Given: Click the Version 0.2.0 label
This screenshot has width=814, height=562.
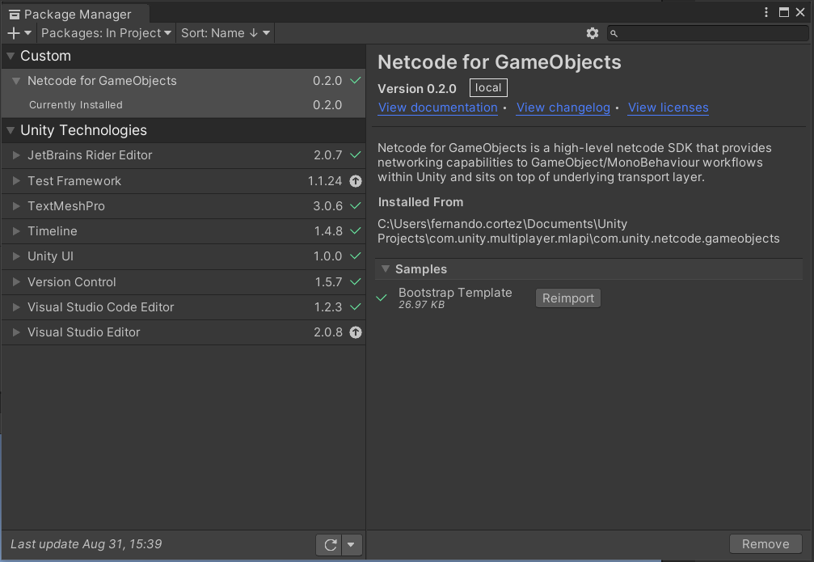Looking at the screenshot, I should coord(417,89).
